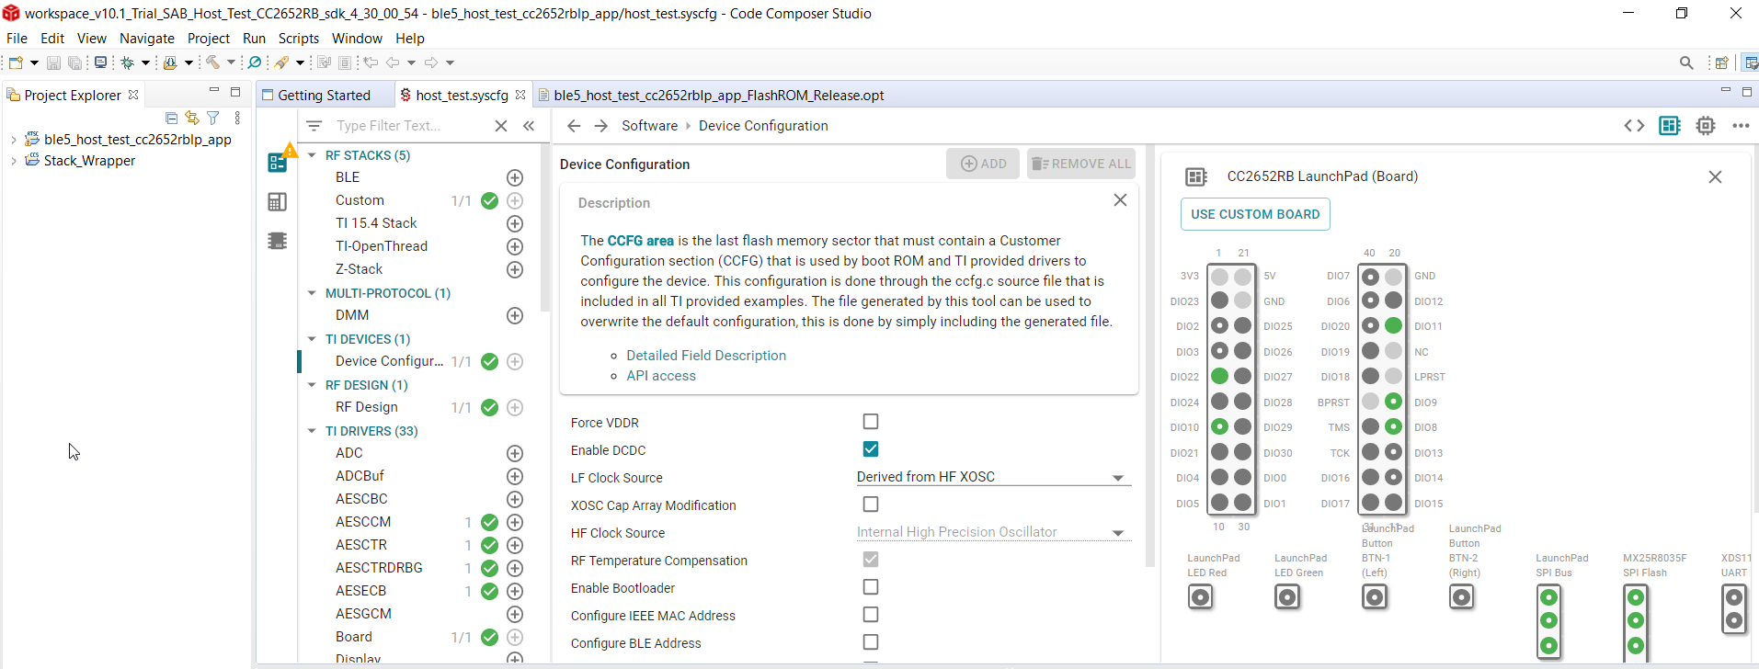Expand the ble5_host_test_cc2652rblp_app project
This screenshot has height=669, width=1759.
click(14, 140)
